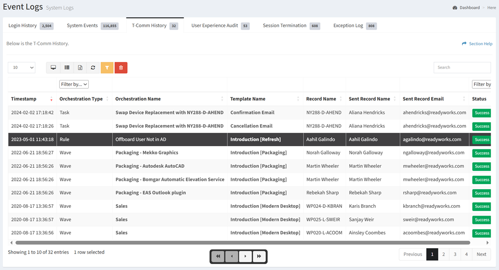Screen dimensions: 499x270
Task: Click the email 'ngalloway@readyworks.com'
Action: pyautogui.click(x=434, y=153)
